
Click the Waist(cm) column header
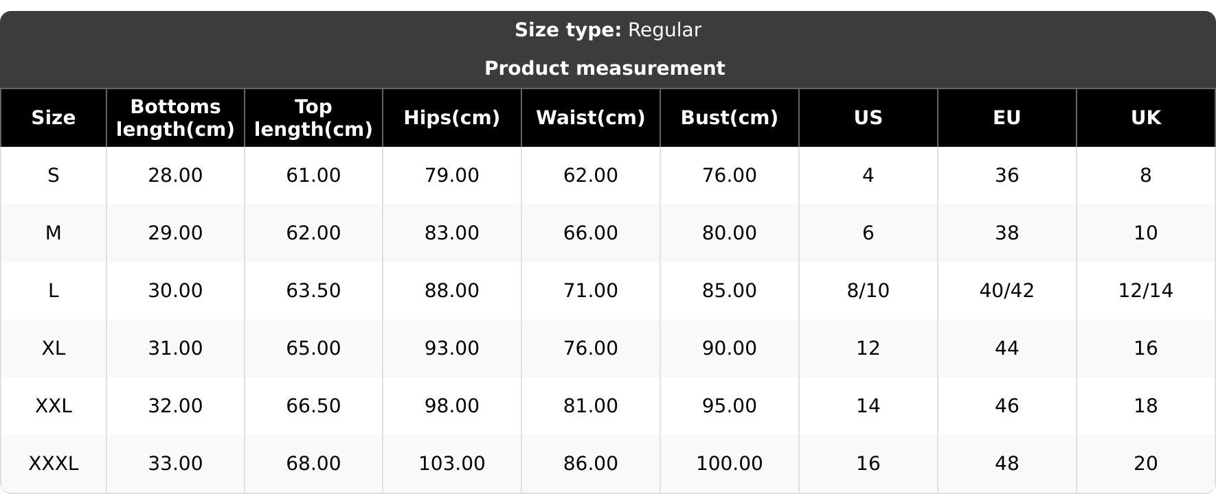(591, 118)
